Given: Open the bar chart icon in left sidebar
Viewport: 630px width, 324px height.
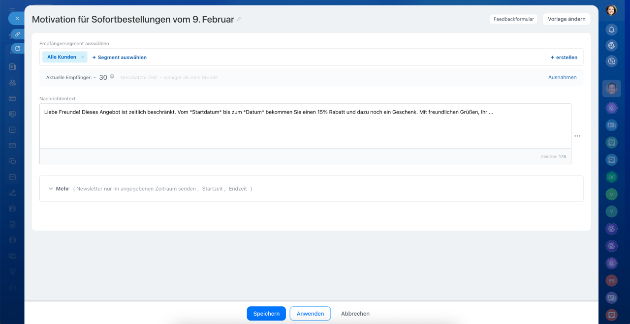Looking at the screenshot, I should (x=12, y=287).
